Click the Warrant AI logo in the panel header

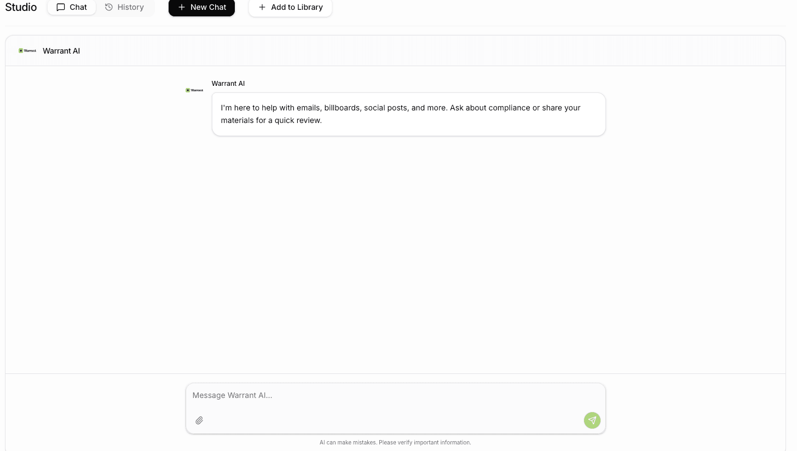point(27,50)
